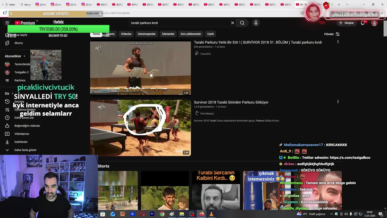Open the browser list-all-tabs dropdown

coord(347,5)
